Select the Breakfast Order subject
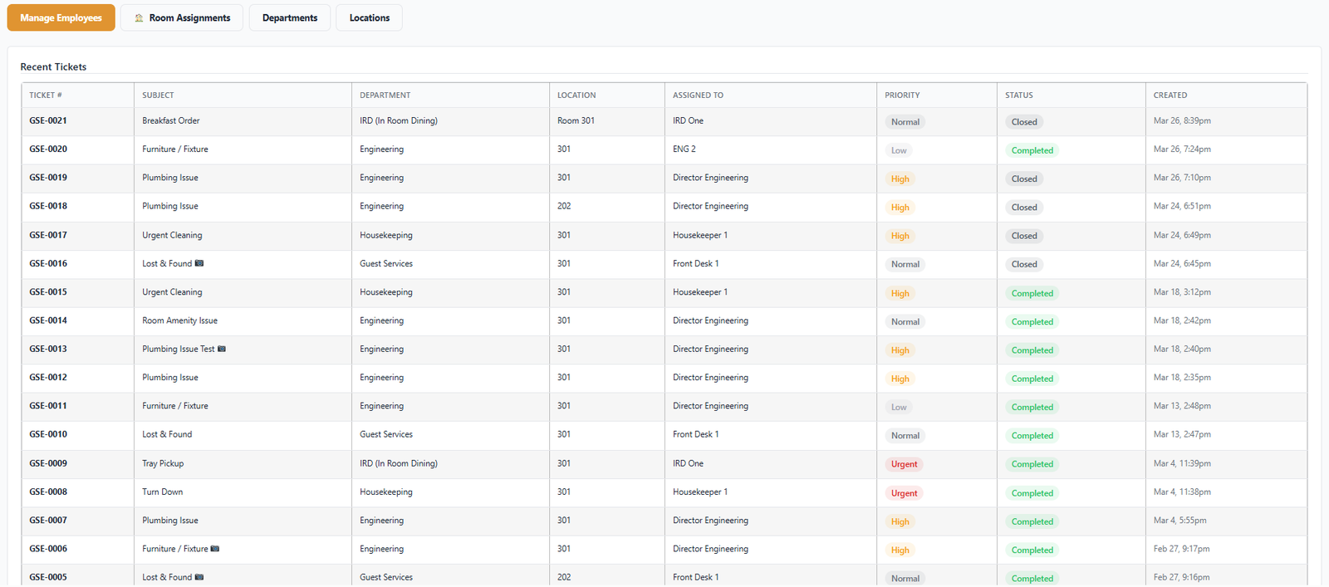 170,121
